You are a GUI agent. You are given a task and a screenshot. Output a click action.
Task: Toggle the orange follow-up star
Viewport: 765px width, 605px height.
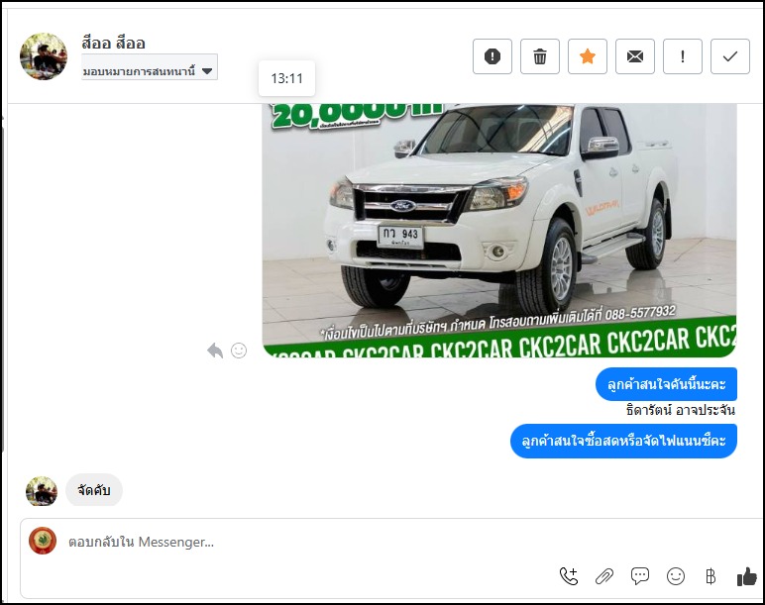point(588,56)
